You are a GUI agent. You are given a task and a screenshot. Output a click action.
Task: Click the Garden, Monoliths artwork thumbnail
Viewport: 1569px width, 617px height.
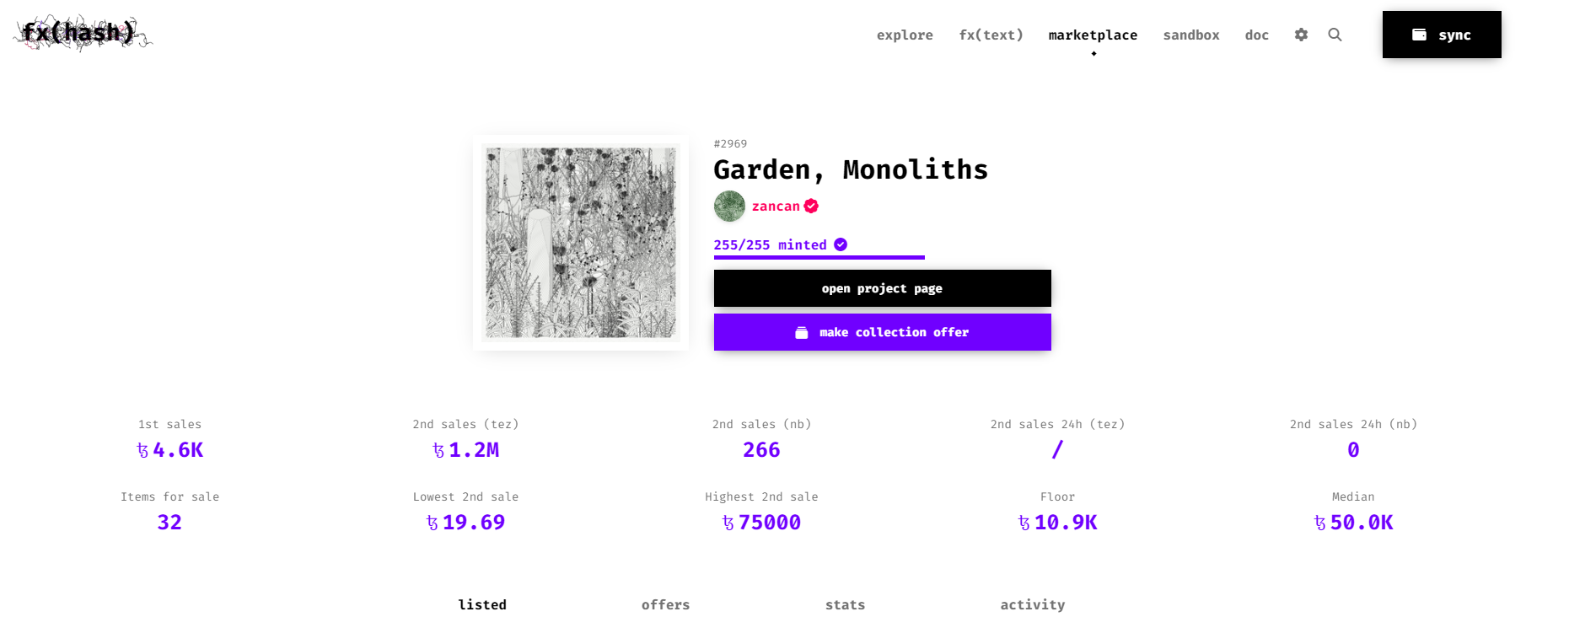tap(581, 243)
